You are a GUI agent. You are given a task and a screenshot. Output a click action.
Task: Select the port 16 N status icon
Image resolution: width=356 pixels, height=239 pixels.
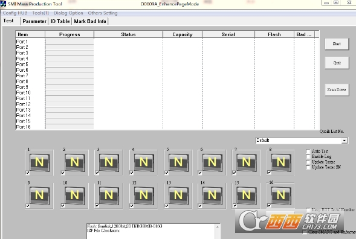point(281,195)
